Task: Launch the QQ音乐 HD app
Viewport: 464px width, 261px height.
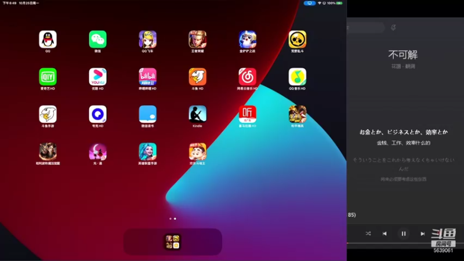Action: tap(298, 77)
